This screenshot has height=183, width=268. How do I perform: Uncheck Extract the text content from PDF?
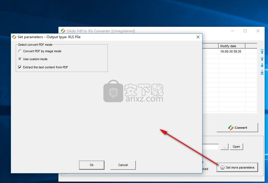pyautogui.click(x=20, y=67)
